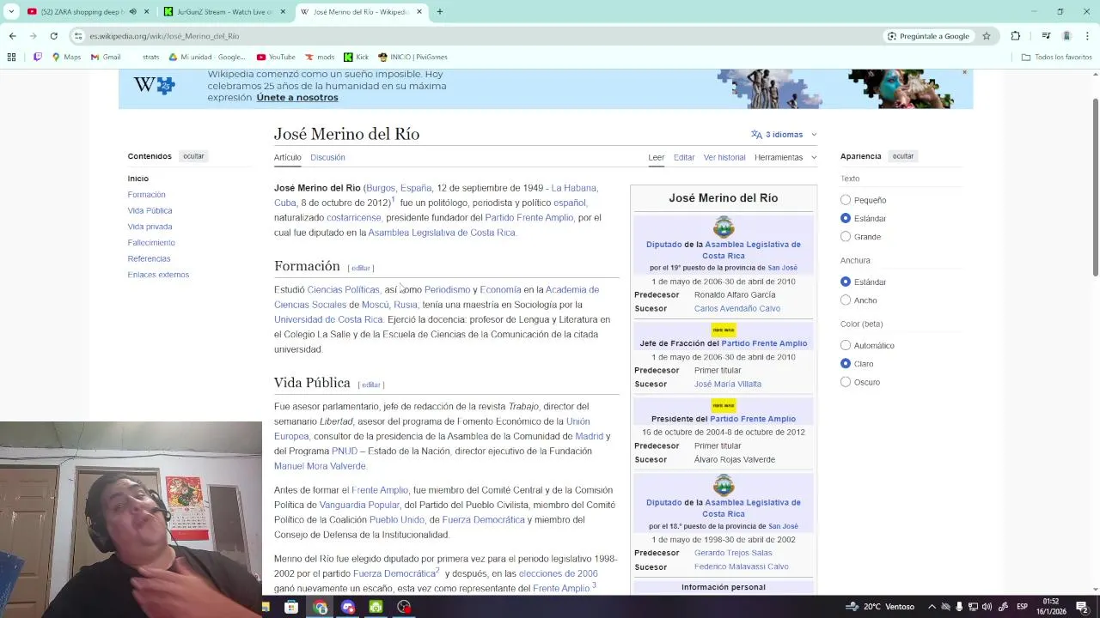This screenshot has width=1100, height=618.
Task: Edit the Vida Pública section
Action: [x=371, y=385]
